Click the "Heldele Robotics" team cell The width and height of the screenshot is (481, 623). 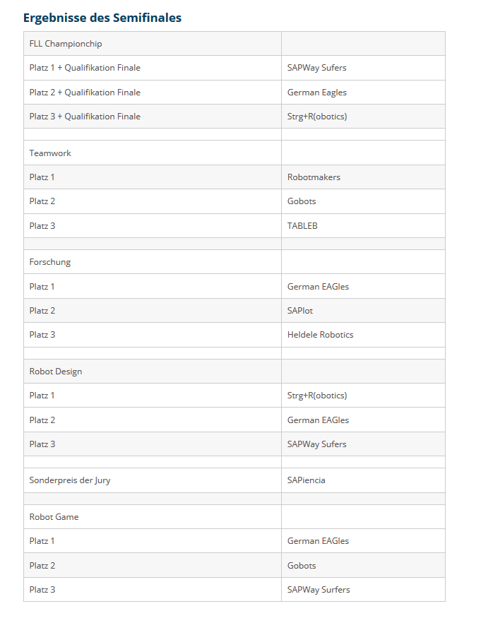320,335
